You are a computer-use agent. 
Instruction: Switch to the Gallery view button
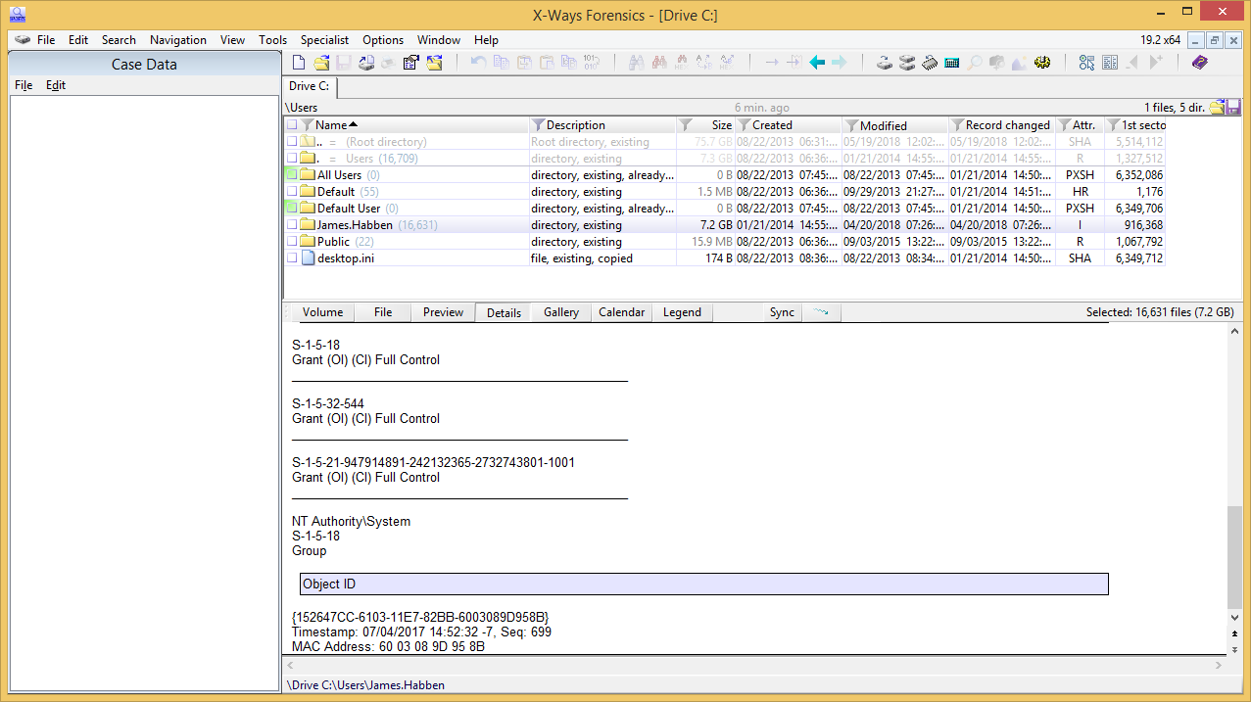pos(561,312)
